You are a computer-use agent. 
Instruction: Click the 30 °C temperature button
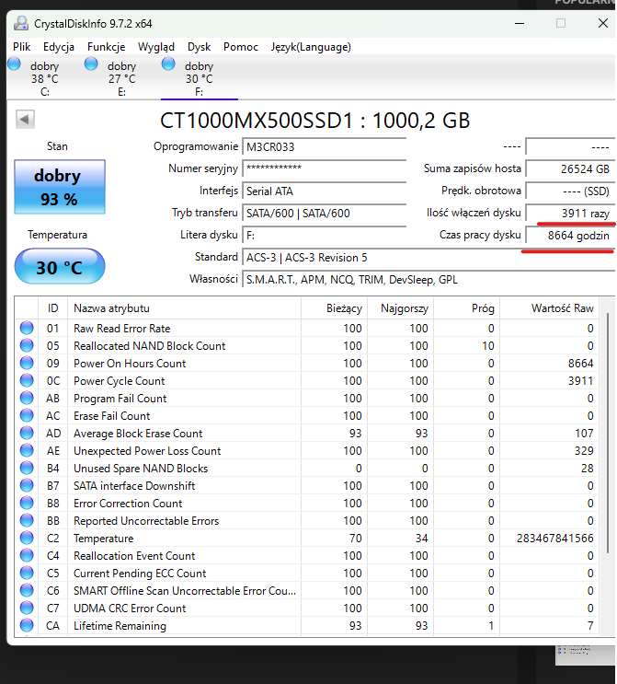tap(60, 268)
